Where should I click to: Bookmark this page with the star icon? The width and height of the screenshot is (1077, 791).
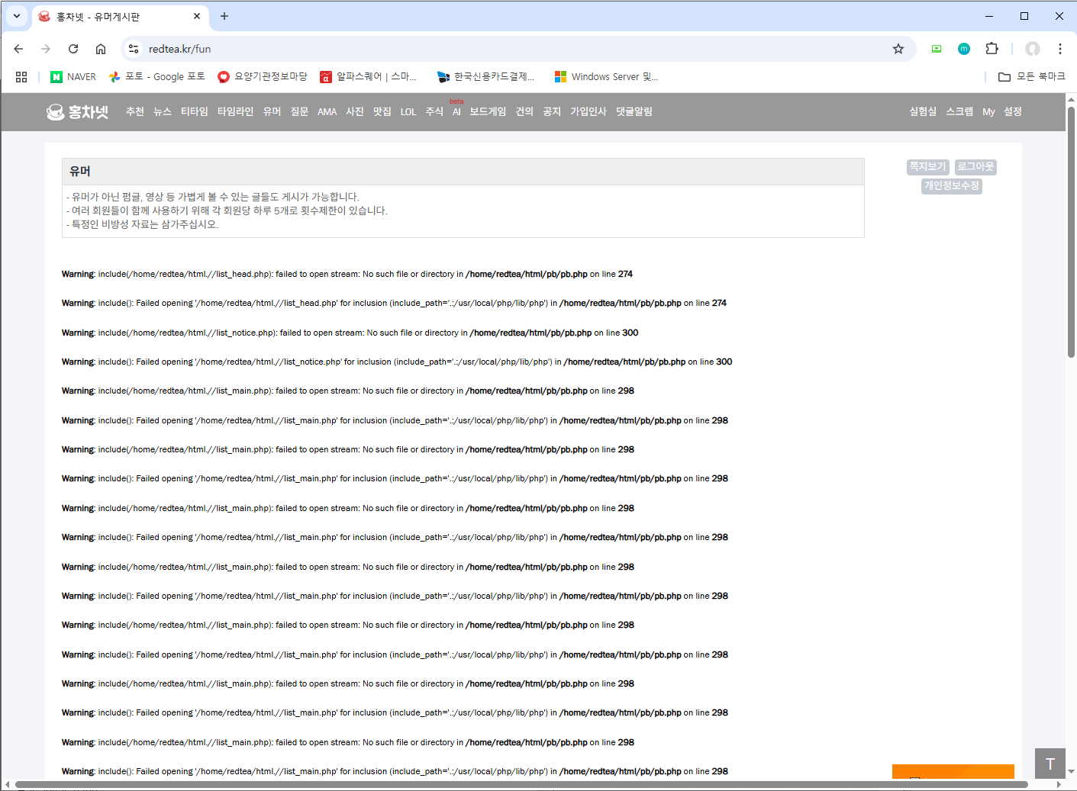point(898,49)
